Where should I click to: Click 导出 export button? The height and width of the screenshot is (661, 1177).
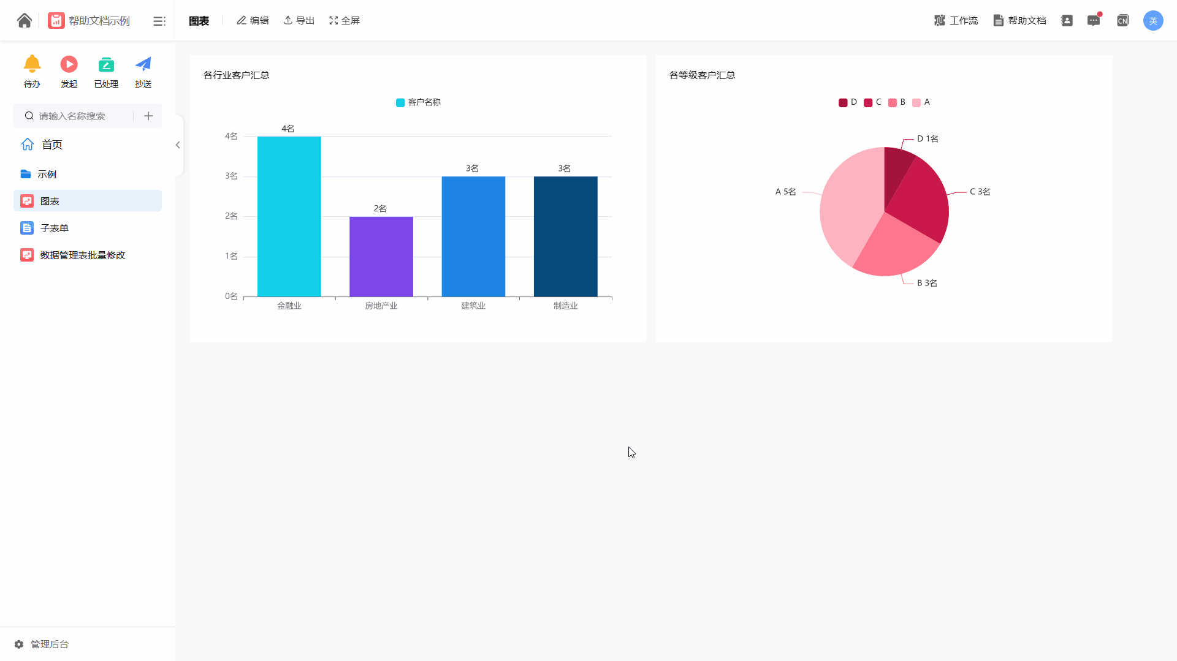pos(299,21)
